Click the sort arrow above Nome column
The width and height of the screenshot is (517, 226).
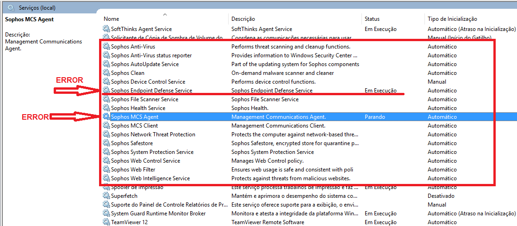point(165,14)
